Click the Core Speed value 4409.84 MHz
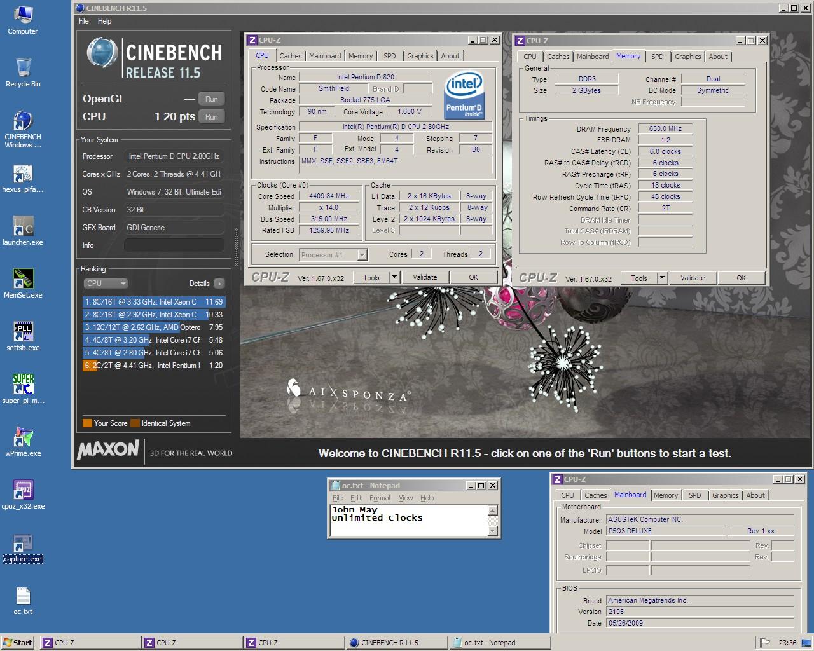 (329, 196)
